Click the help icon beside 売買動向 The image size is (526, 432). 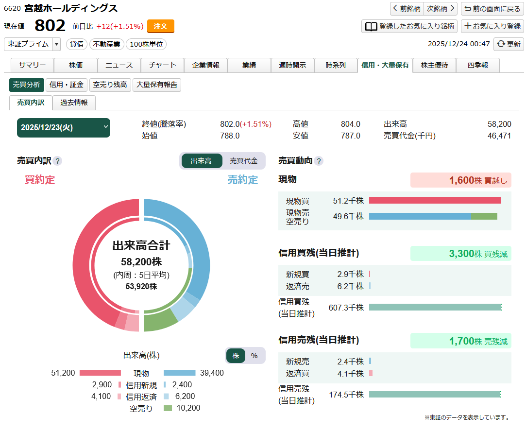[319, 161]
